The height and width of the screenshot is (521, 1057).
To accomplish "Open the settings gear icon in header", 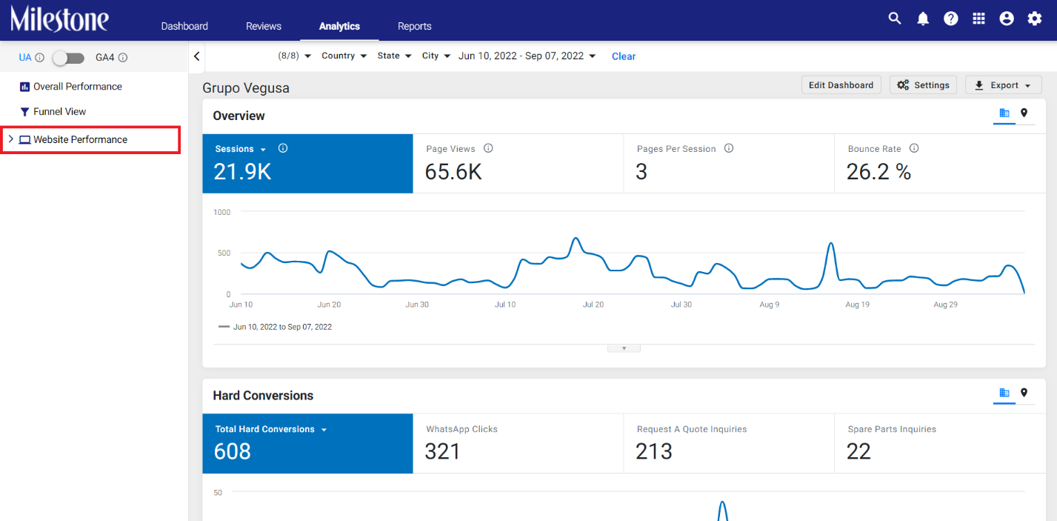I will click(1035, 19).
